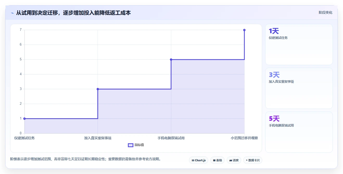Click x-axis label 手机电脑双端试用
The image size is (343, 174).
[171, 138]
